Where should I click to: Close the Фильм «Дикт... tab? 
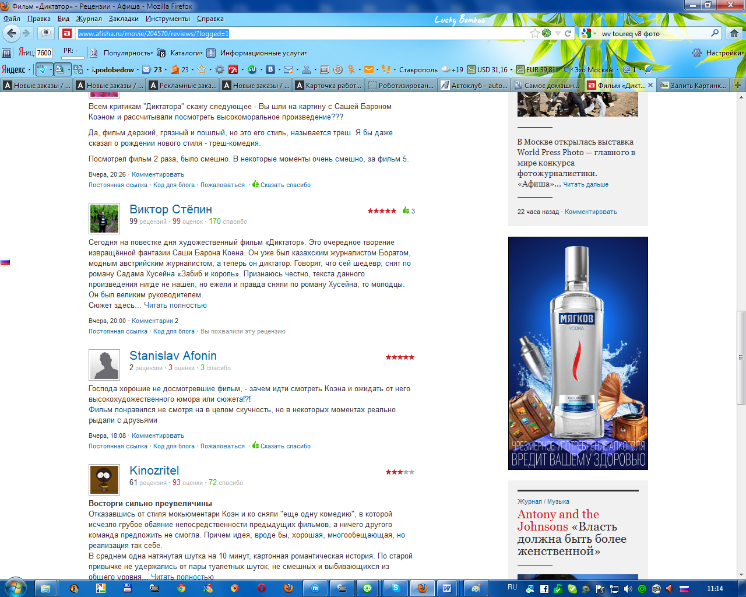(650, 85)
